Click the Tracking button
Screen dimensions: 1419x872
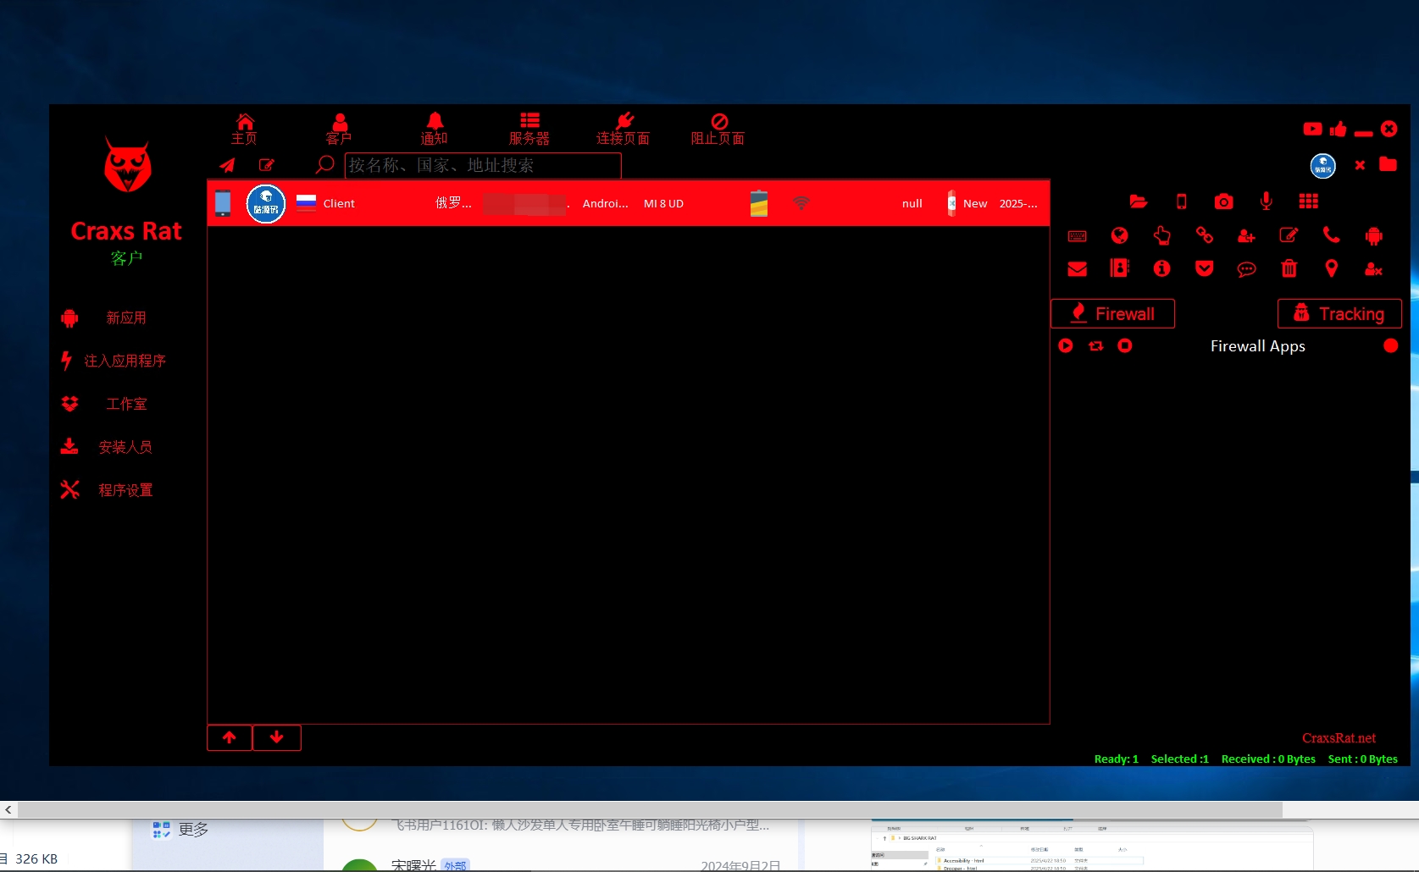coord(1339,314)
